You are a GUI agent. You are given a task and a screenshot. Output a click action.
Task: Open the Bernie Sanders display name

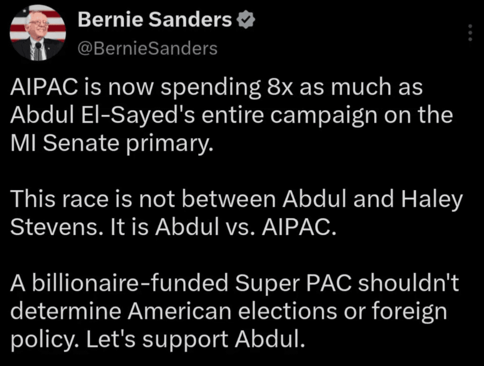(155, 20)
